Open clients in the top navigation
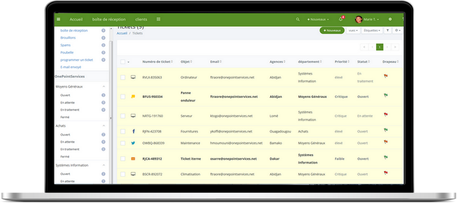 tap(141, 19)
